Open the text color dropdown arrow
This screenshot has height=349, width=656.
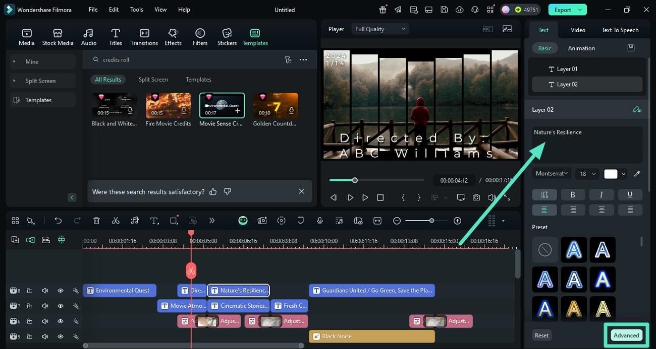tap(624, 174)
